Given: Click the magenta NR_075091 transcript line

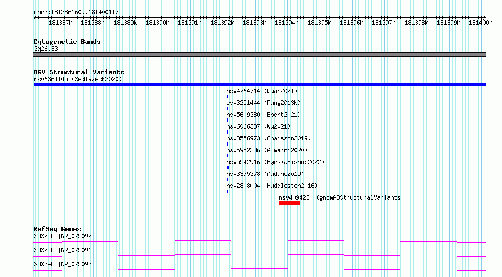Looking at the screenshot, I should [259, 255].
